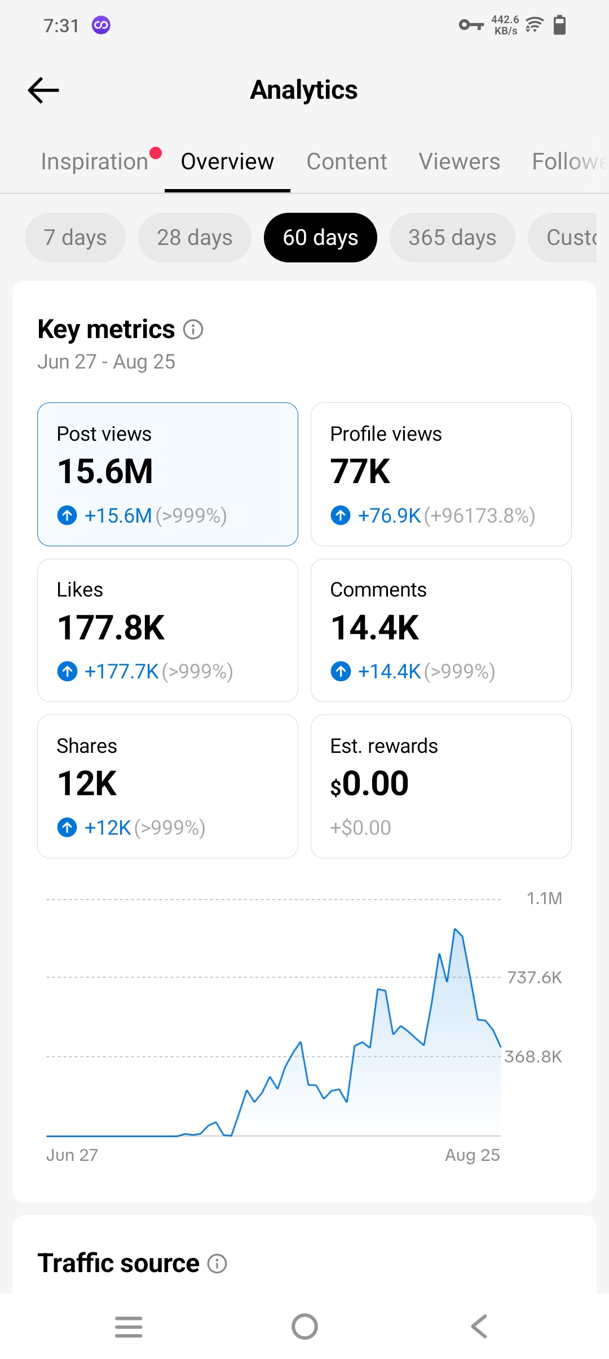Select the 28 days range chip

pos(195,238)
